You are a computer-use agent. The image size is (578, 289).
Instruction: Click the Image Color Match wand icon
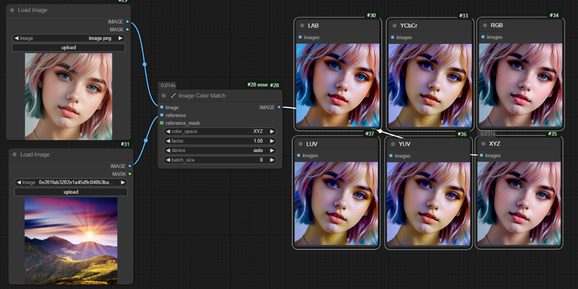click(173, 96)
